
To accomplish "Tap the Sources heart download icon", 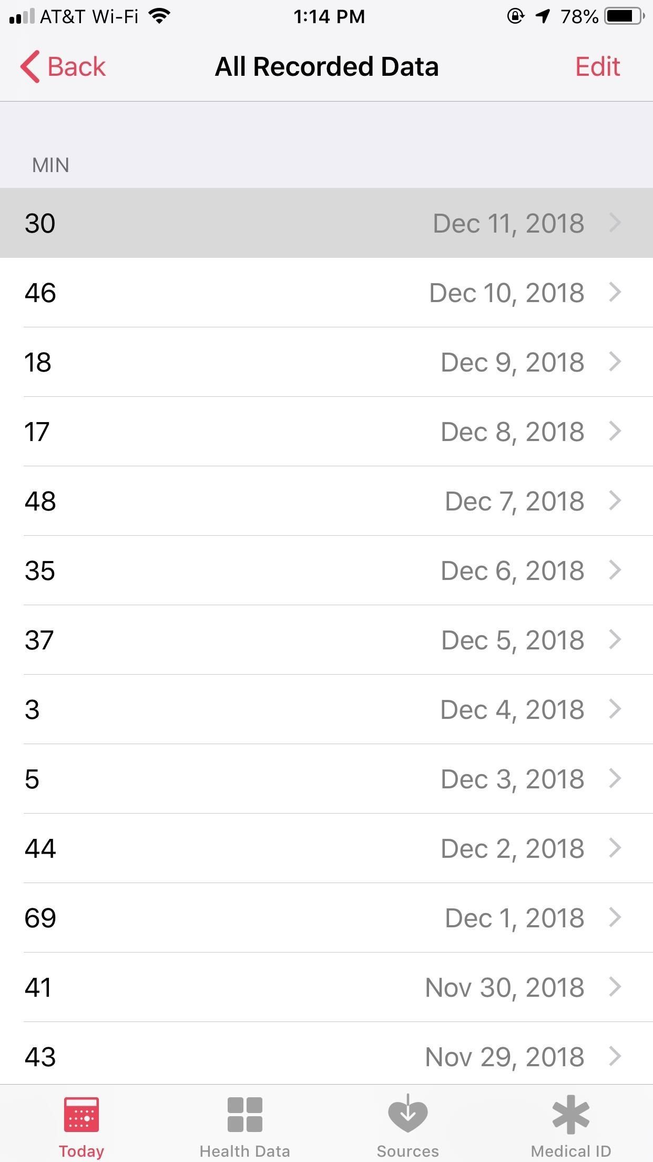I will click(407, 1114).
